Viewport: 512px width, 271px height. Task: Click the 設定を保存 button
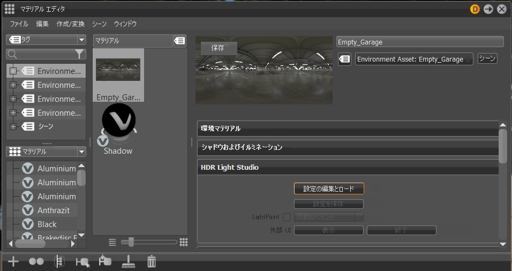click(x=329, y=204)
